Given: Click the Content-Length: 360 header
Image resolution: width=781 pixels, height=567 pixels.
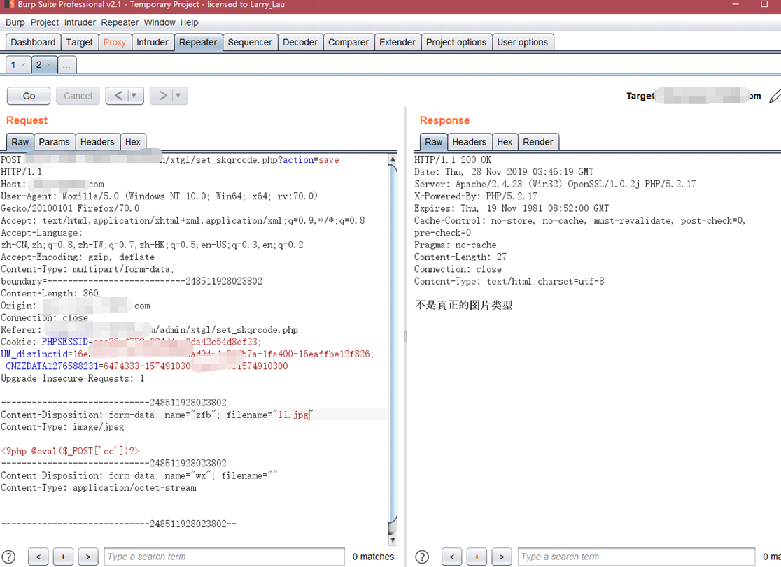Looking at the screenshot, I should [x=50, y=293].
